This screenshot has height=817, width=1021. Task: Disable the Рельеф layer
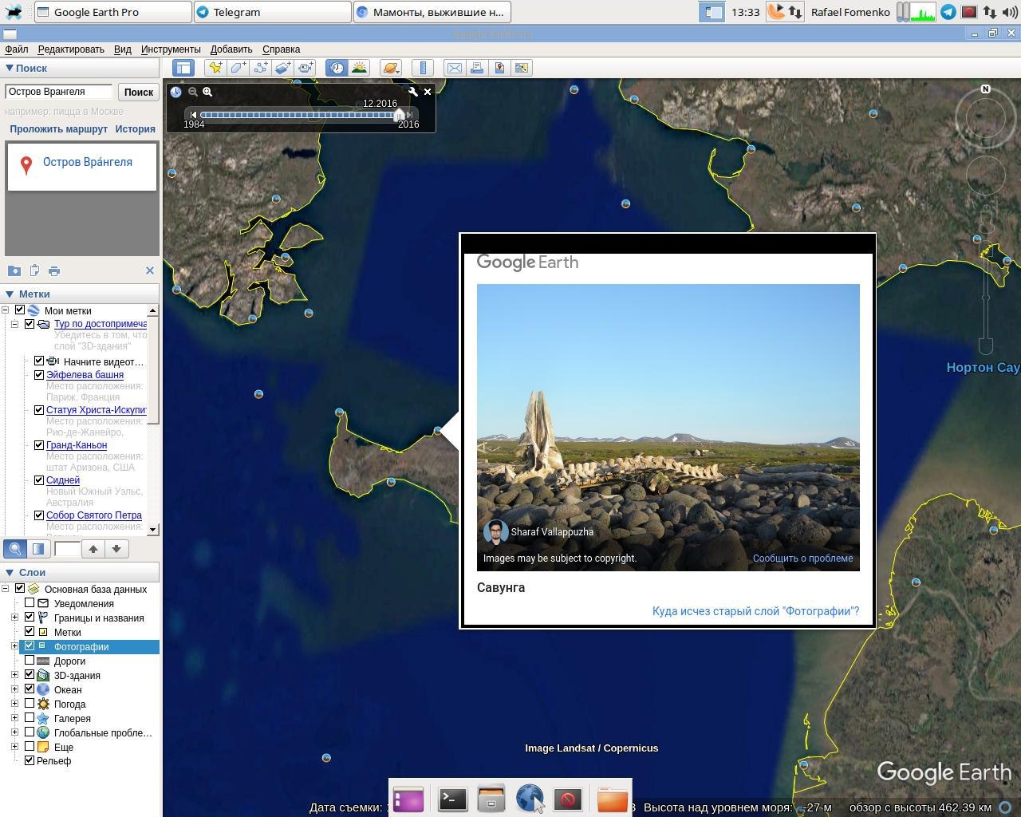(30, 760)
